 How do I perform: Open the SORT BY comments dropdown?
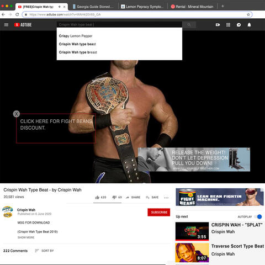pos(44,251)
